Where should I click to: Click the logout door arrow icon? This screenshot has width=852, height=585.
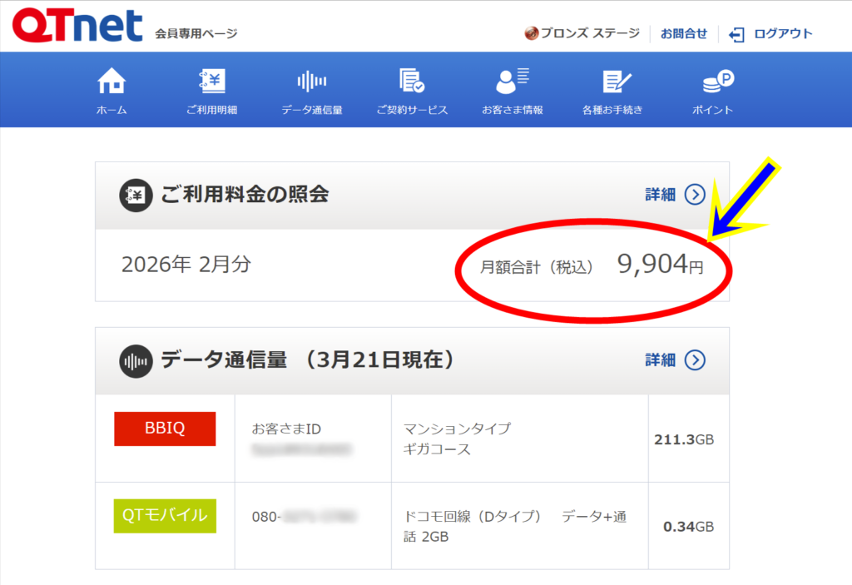point(736,34)
